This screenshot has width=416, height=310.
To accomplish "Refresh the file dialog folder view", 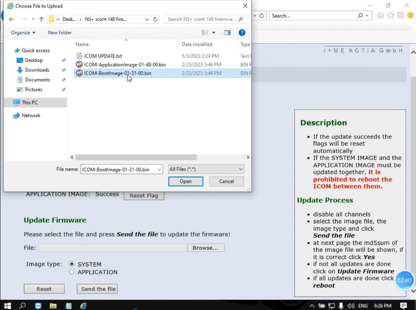I will 155,19.
